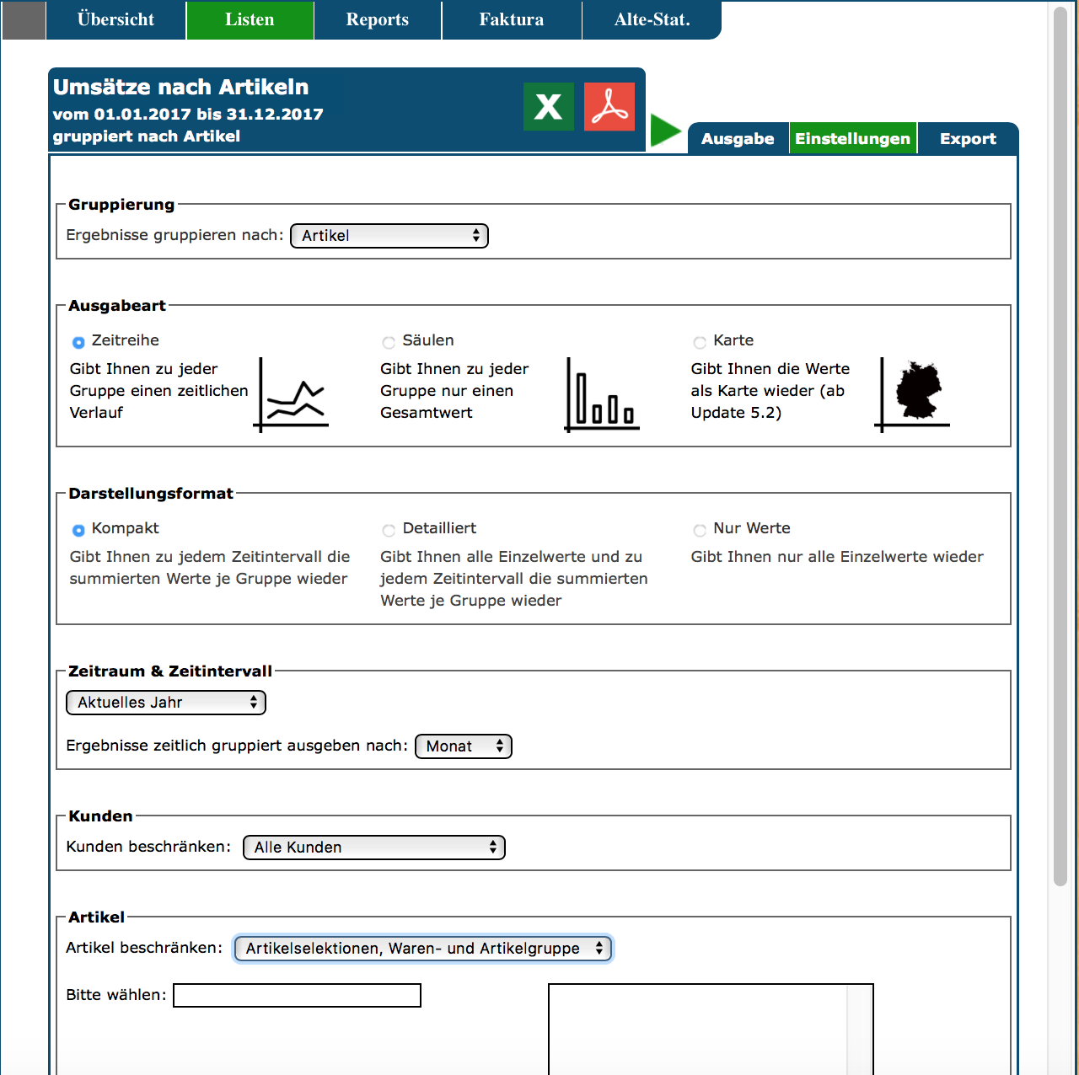This screenshot has height=1075, width=1079.
Task: Open the Export tab
Action: (968, 139)
